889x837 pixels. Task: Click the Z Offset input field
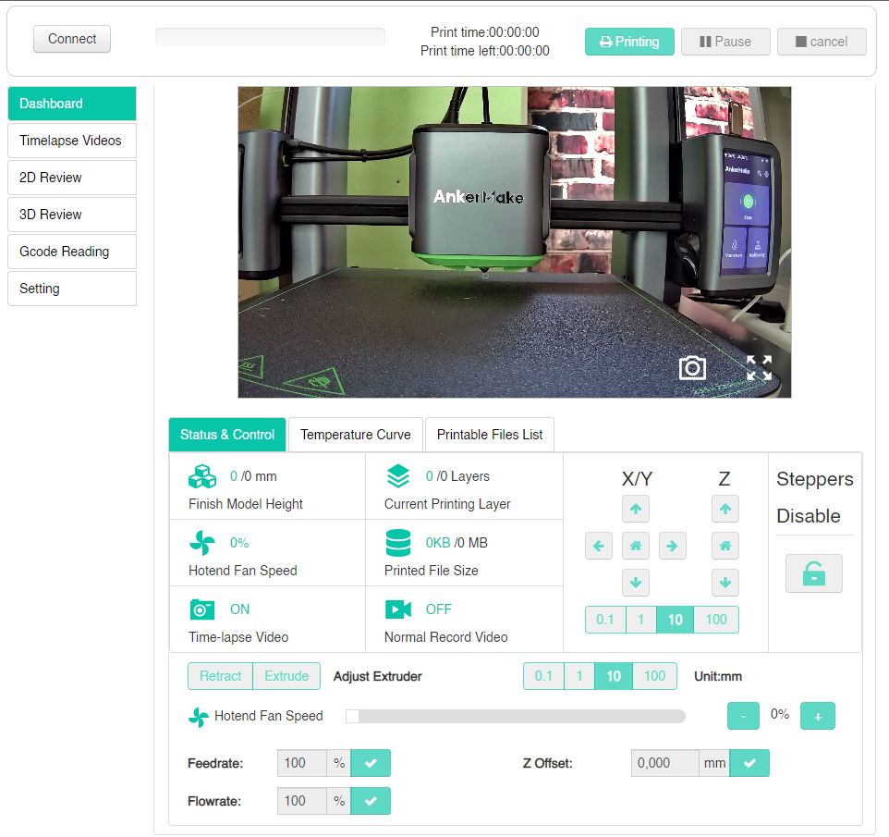664,763
